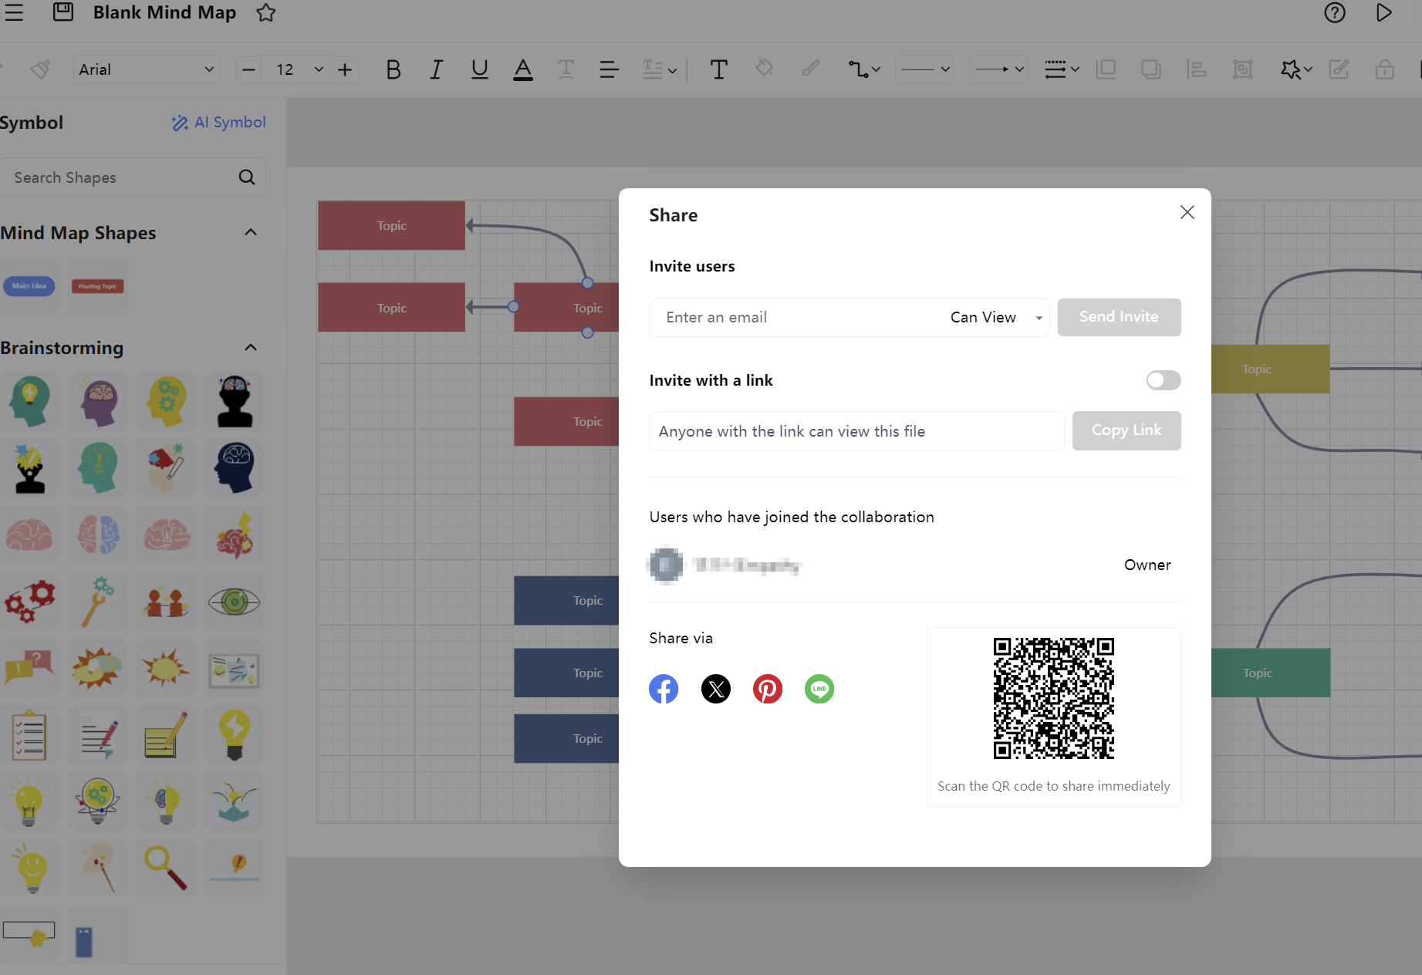Select the top-left red Topic box
Viewport: 1422px width, 975px height.
(x=391, y=225)
